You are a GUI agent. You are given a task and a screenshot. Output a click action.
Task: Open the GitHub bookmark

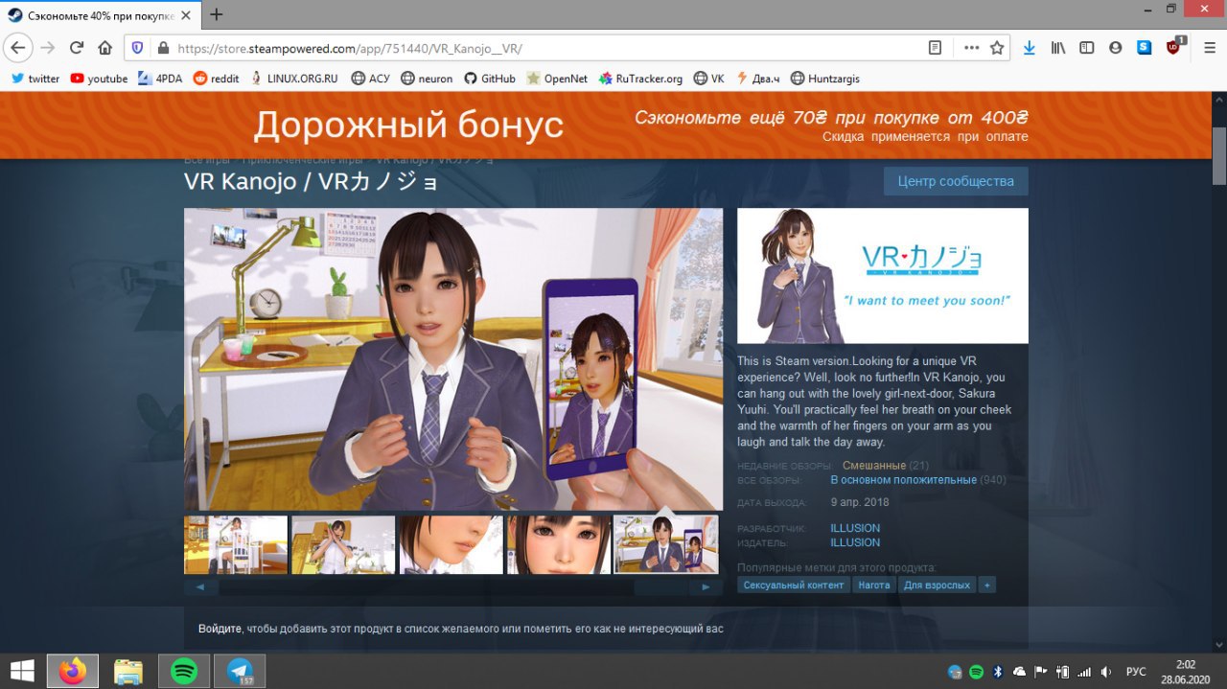click(490, 79)
